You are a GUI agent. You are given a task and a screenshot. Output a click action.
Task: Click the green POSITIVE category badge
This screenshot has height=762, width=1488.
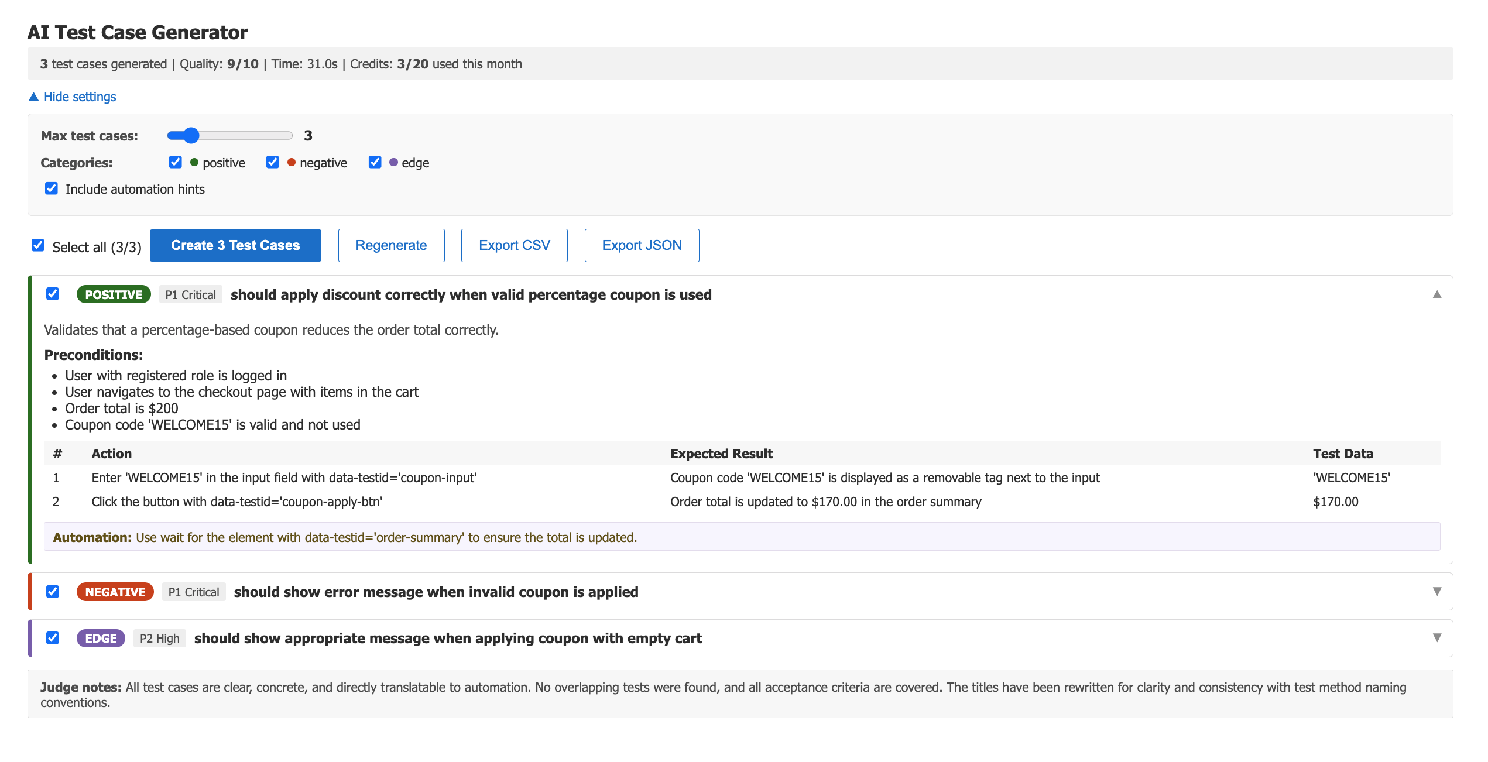pyautogui.click(x=114, y=294)
